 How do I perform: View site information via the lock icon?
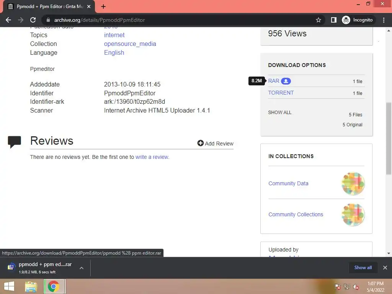click(x=48, y=20)
